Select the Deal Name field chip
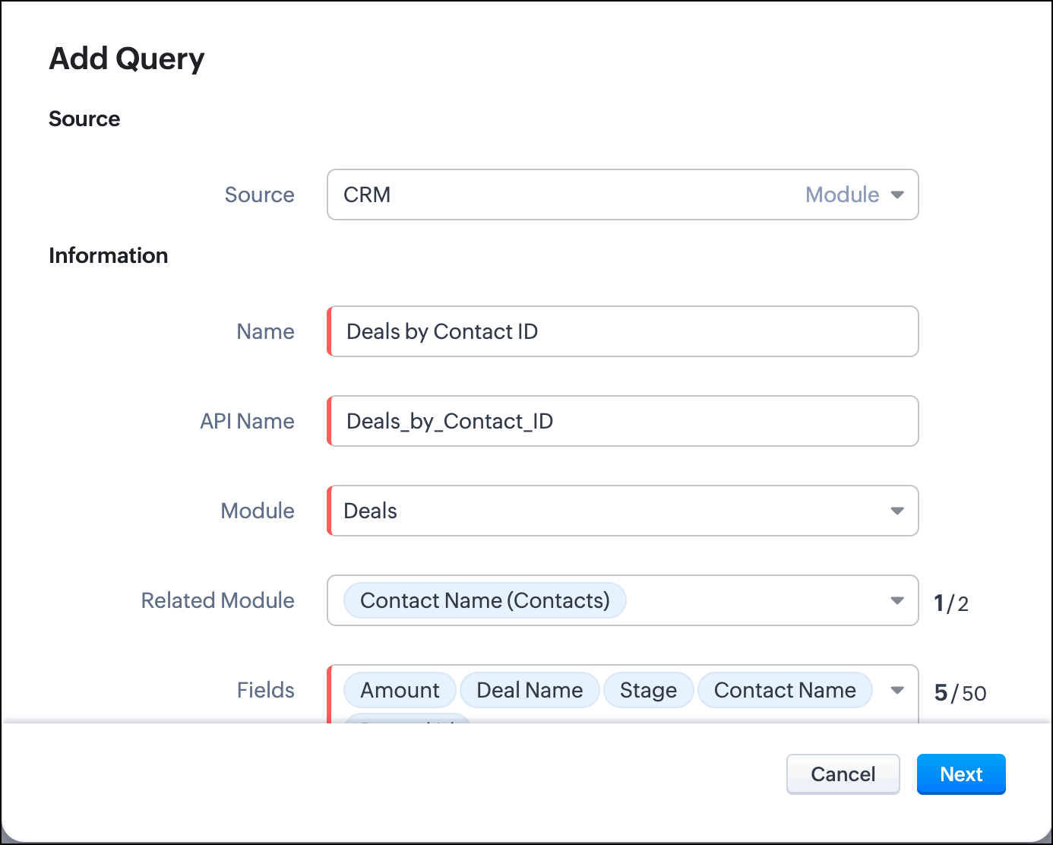 pos(530,690)
